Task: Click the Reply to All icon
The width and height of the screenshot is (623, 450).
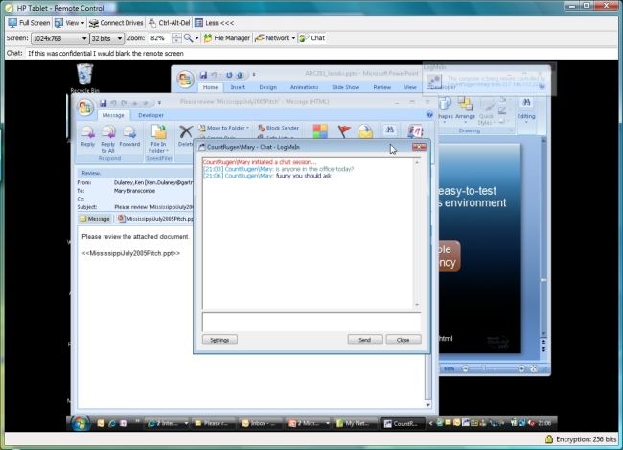Action: (x=107, y=139)
